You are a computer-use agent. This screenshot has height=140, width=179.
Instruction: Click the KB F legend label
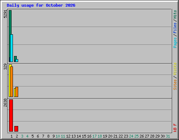(x=175, y=128)
